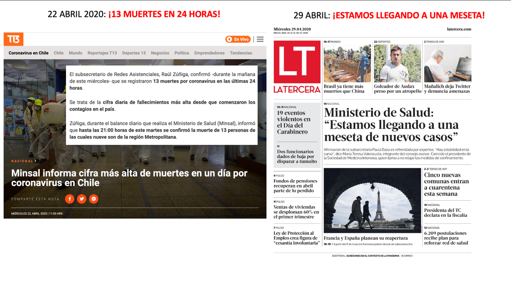The image size is (511, 288).
Task: Click Miércoles 29.04.2020 date text
Action: [x=292, y=29]
